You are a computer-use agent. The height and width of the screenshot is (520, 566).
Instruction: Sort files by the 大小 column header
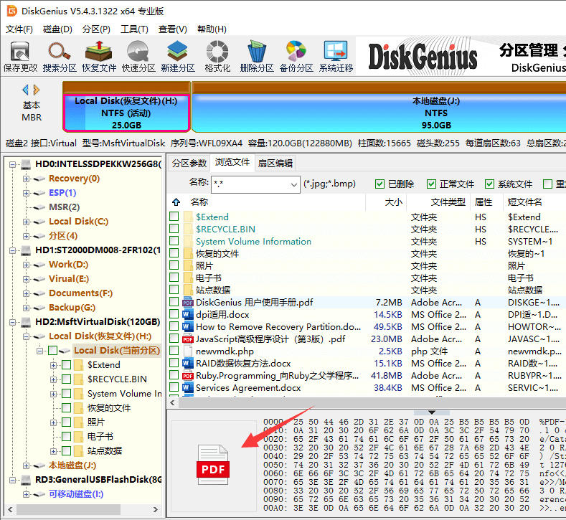[x=386, y=202]
